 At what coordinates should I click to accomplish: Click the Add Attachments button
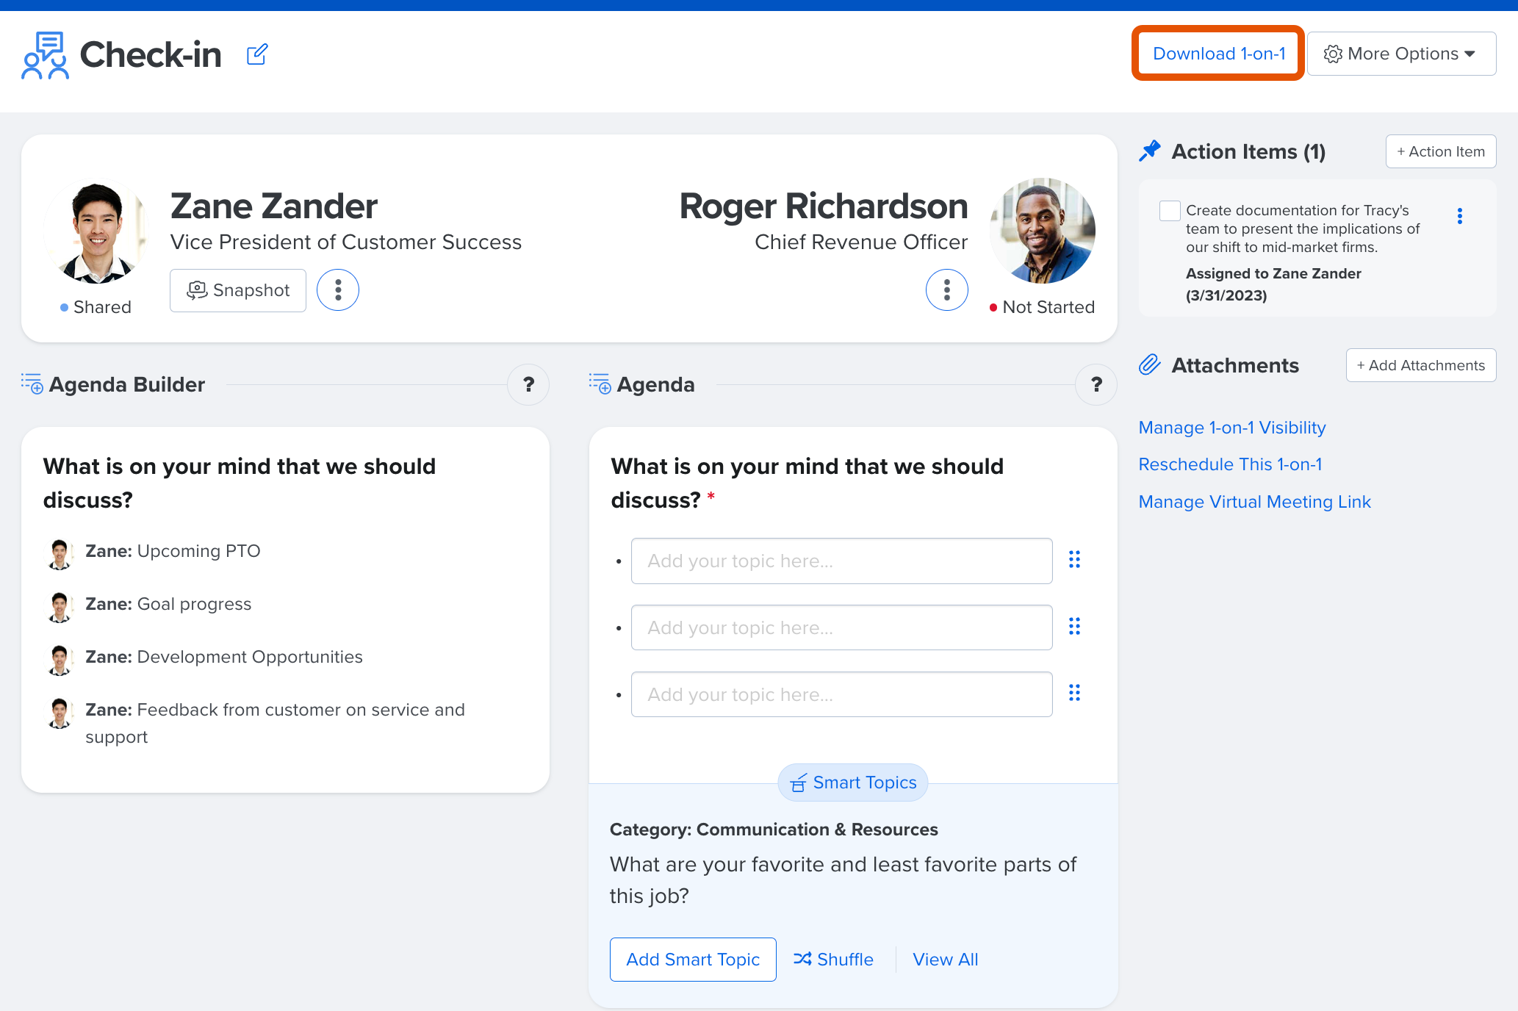point(1421,365)
